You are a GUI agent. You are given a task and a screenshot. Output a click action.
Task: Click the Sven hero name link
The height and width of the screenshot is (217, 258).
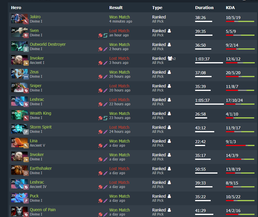(34, 30)
